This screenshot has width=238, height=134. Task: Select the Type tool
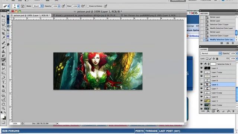point(3,82)
